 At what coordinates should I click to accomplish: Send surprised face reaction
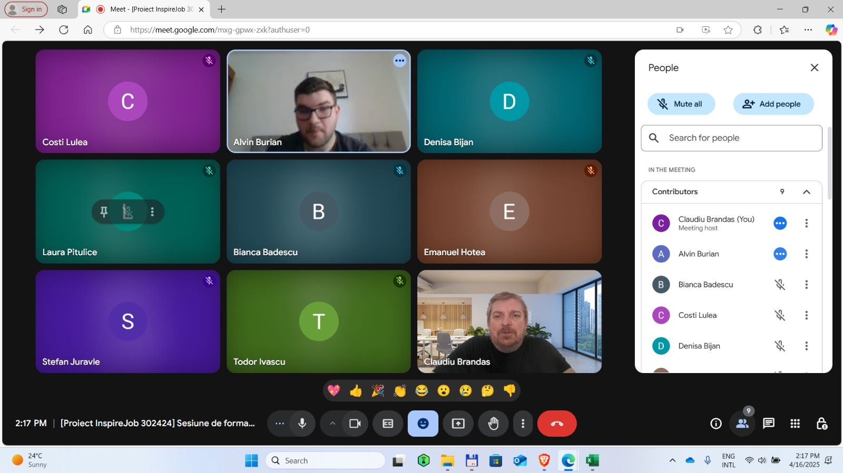pyautogui.click(x=444, y=390)
